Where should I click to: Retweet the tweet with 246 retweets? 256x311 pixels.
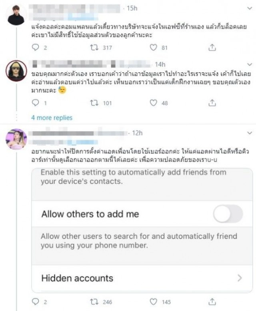(95, 301)
